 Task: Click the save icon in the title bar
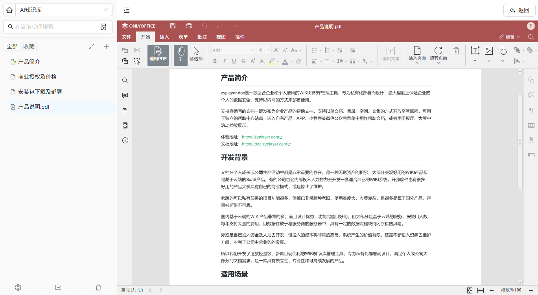(x=173, y=26)
